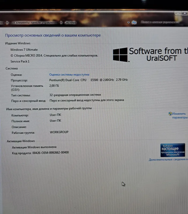
Task: Click 'Software from the UralSOFT' branding text
Action: click(x=159, y=54)
